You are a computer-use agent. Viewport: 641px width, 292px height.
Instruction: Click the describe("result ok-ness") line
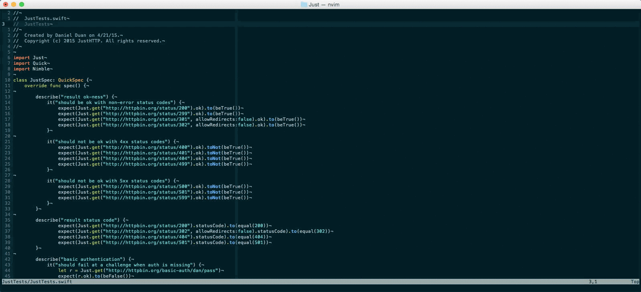pyautogui.click(x=76, y=97)
